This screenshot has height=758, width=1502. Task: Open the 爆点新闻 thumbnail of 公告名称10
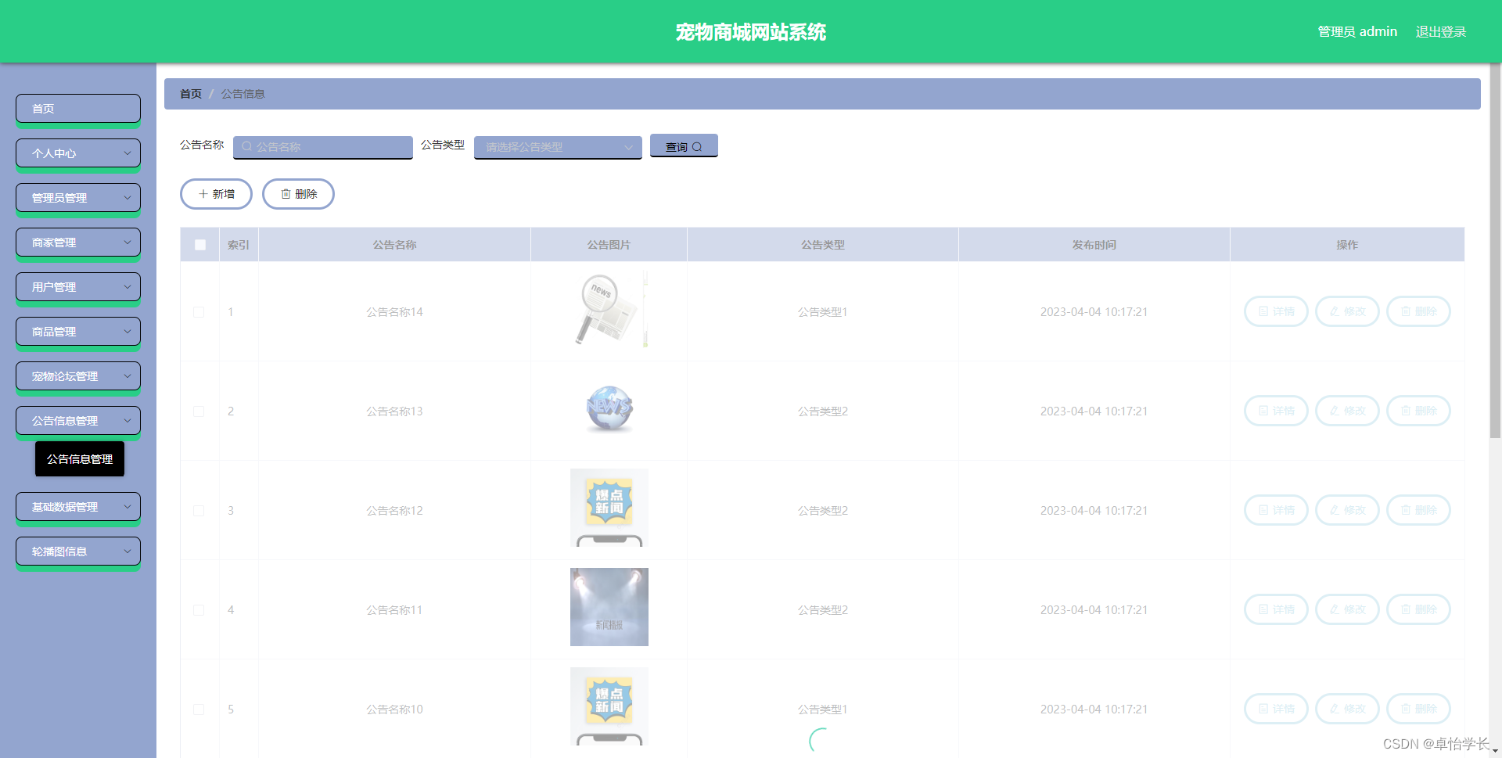point(609,706)
